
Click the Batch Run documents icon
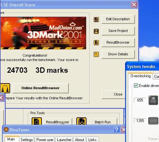coord(81,121)
